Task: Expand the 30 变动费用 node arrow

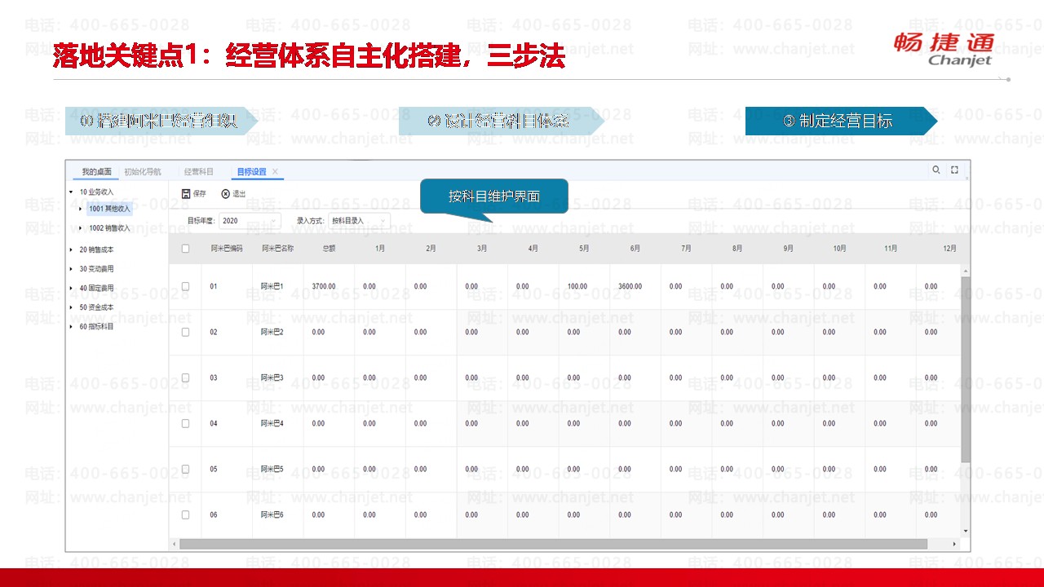Action: point(72,268)
